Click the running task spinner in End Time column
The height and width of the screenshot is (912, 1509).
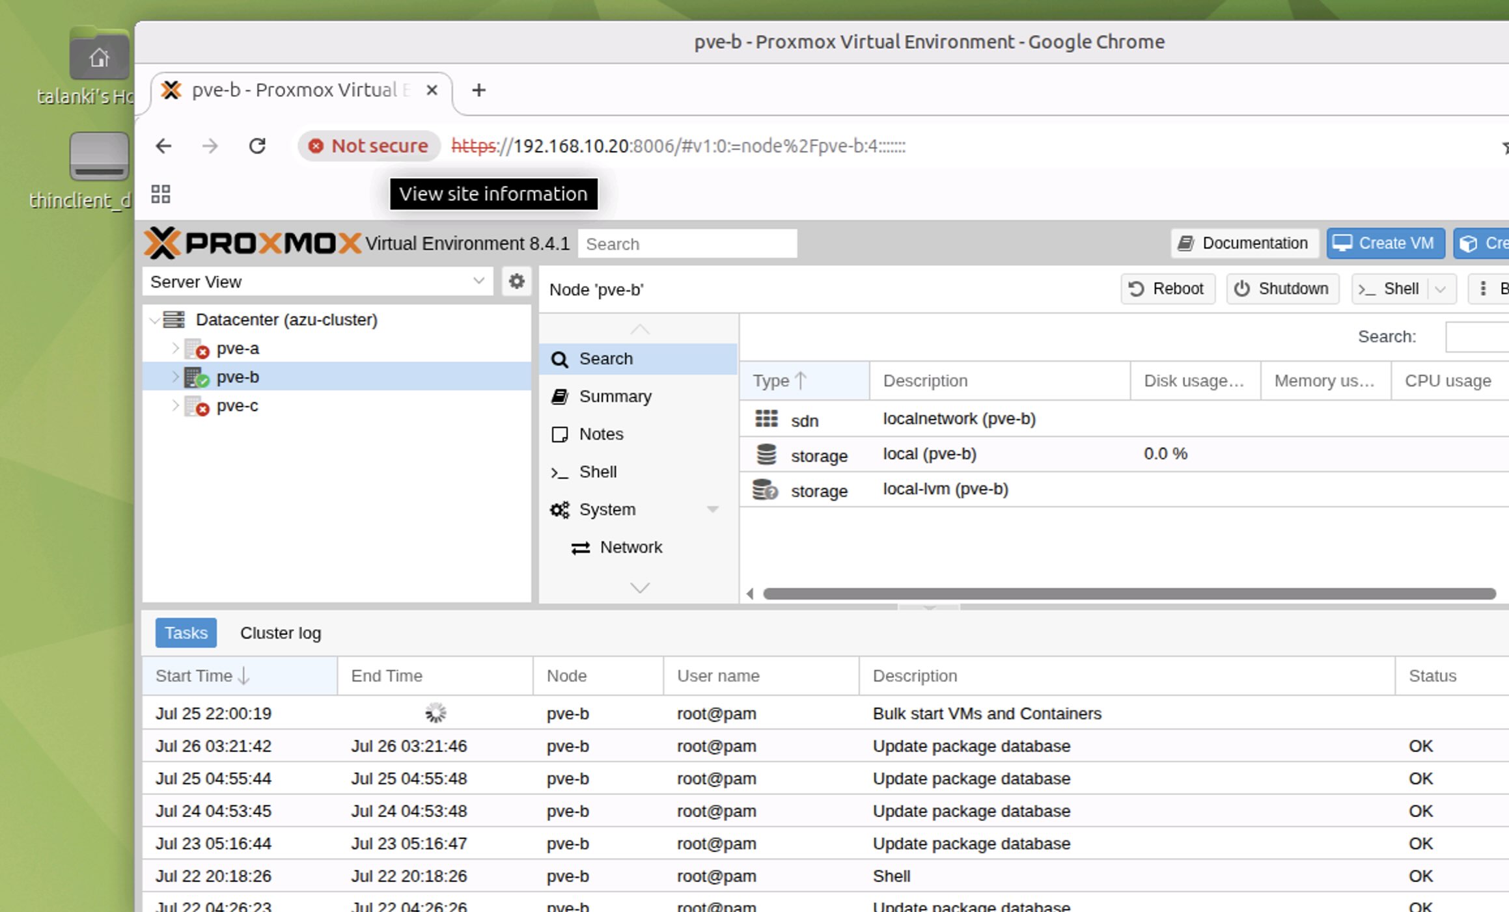(x=435, y=713)
